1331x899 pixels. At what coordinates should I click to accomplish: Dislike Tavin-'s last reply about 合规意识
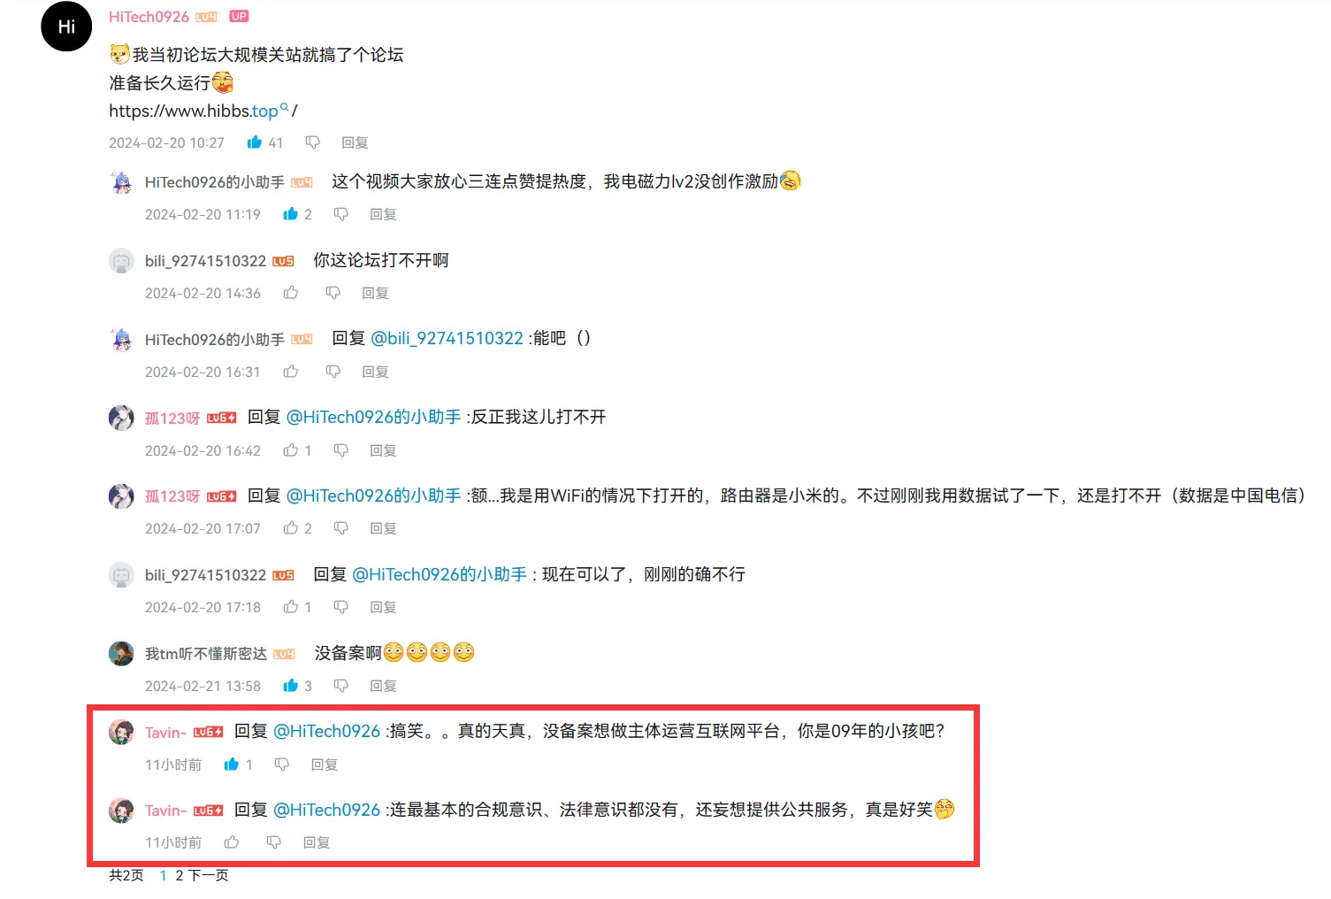click(x=273, y=842)
